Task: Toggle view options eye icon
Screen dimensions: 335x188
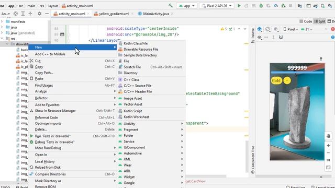Action: [x=260, y=37]
